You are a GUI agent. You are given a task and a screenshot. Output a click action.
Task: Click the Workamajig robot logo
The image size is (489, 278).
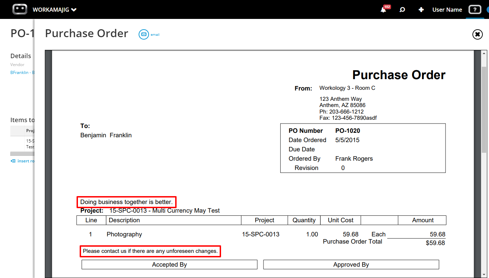point(20,9)
